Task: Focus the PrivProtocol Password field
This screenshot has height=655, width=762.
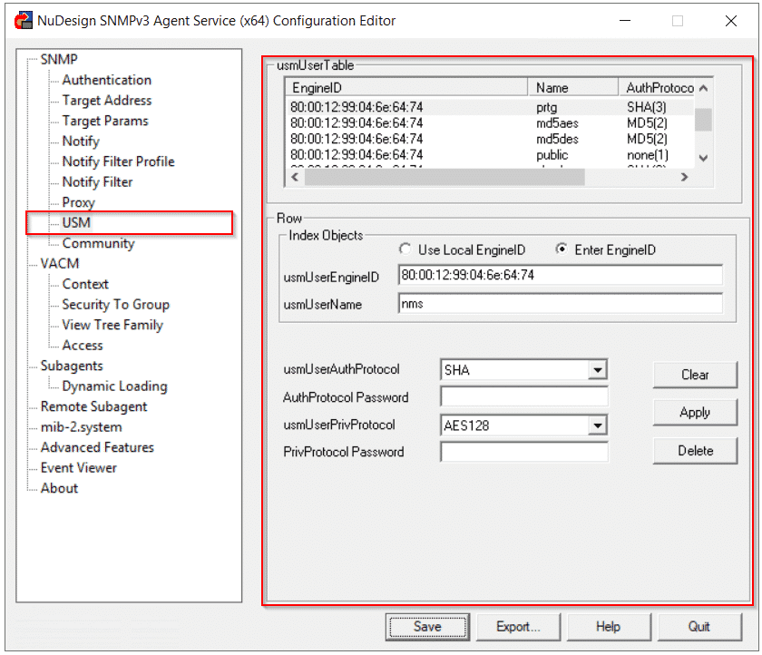Action: click(524, 452)
